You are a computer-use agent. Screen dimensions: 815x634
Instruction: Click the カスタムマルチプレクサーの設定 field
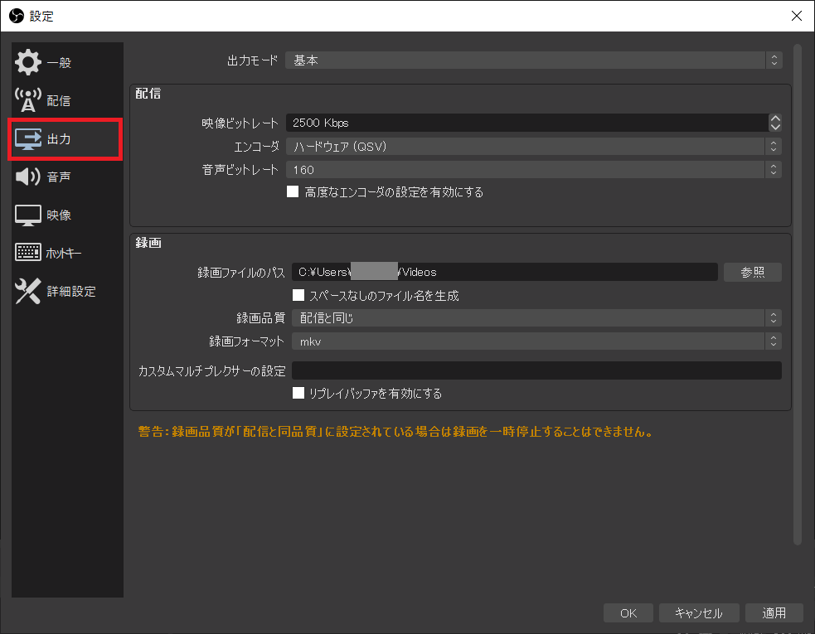pos(536,370)
